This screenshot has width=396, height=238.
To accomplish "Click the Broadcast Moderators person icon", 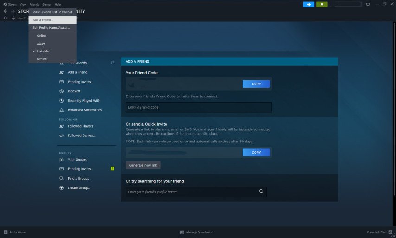I will tap(61, 110).
